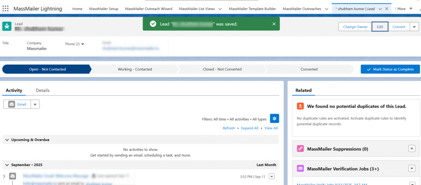This screenshot has width=421, height=185.
Task: Close the lead saved toast notification
Action: tap(274, 24)
